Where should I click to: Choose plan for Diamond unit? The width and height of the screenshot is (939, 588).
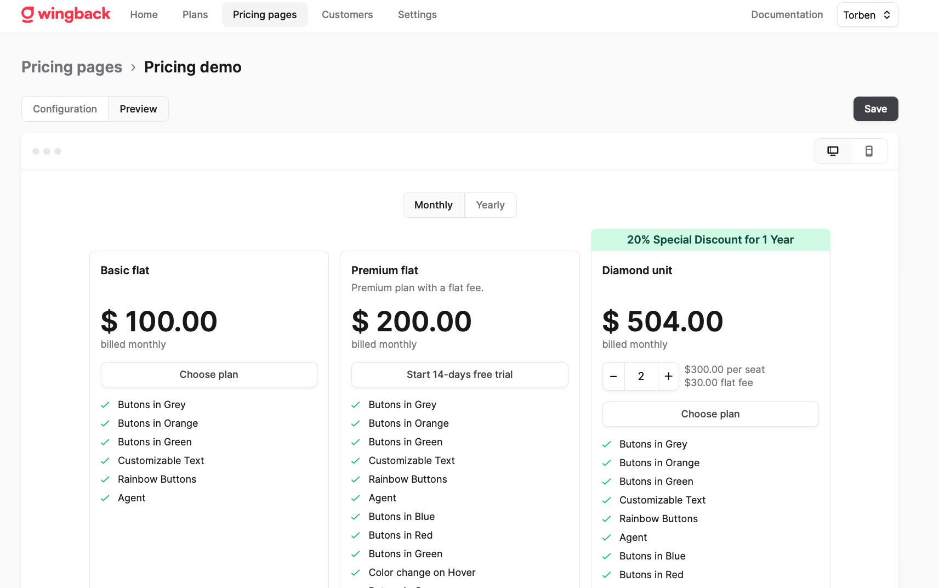point(710,414)
